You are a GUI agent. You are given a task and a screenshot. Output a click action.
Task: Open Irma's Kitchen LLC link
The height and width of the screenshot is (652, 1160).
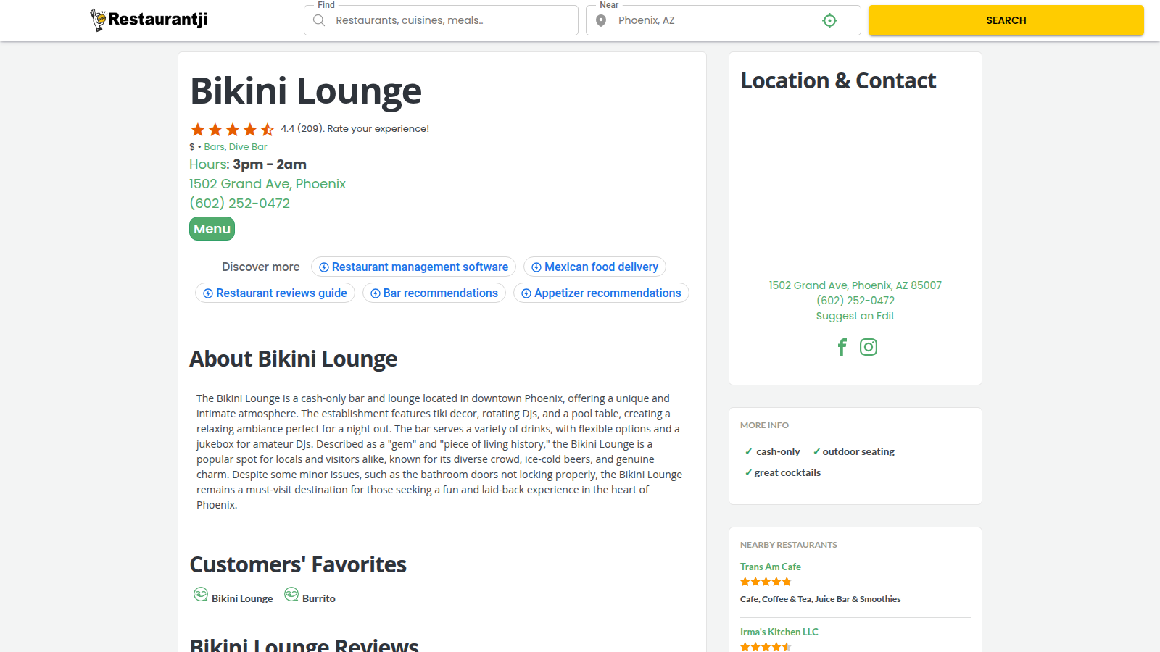point(779,632)
